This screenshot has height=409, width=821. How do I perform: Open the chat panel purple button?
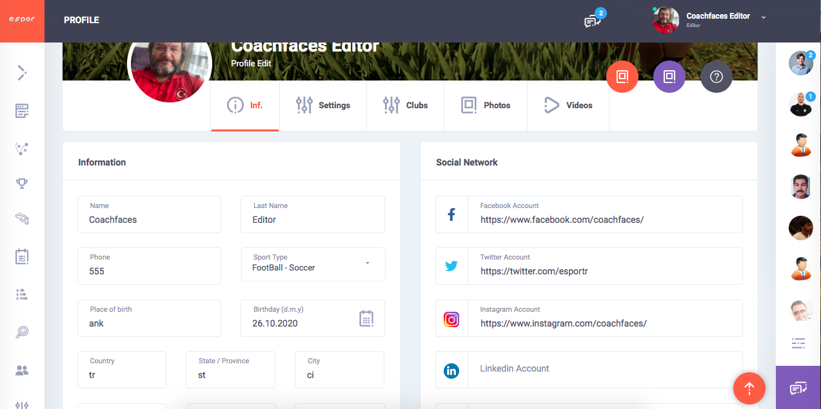click(x=798, y=388)
